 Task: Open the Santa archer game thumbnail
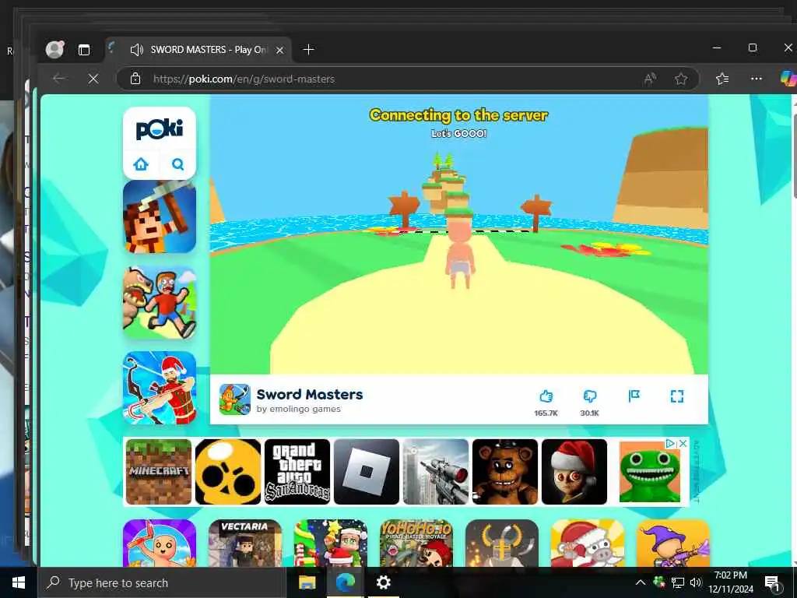160,388
